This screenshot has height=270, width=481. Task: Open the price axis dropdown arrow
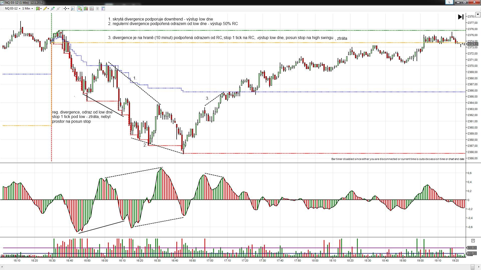click(477, 14)
